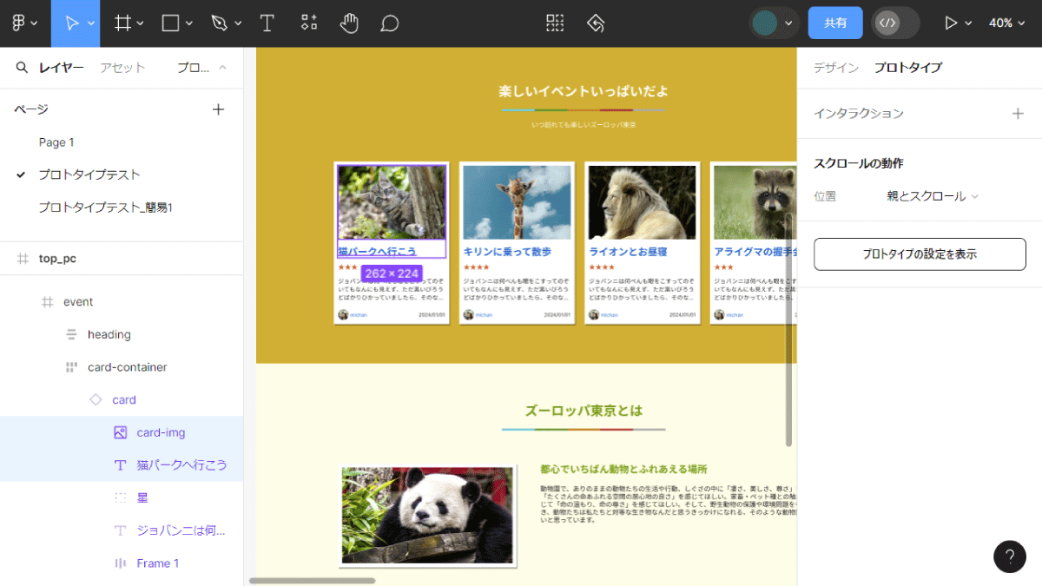This screenshot has width=1042, height=586.
Task: Expand Move tool options arrow
Action: (x=90, y=24)
